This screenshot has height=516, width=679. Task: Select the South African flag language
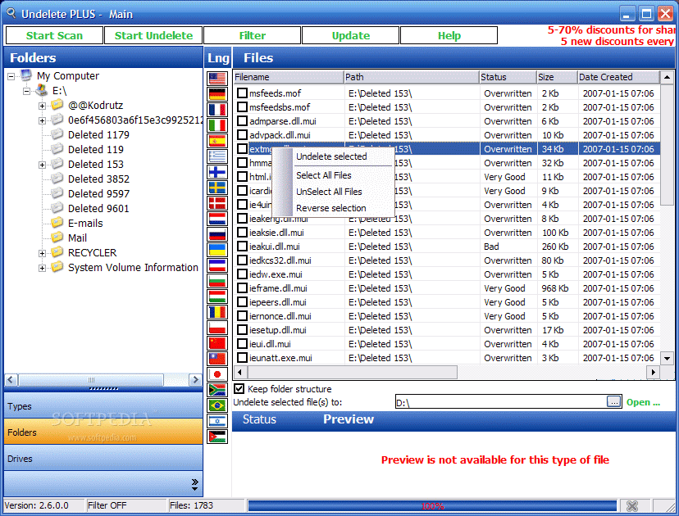tap(217, 390)
